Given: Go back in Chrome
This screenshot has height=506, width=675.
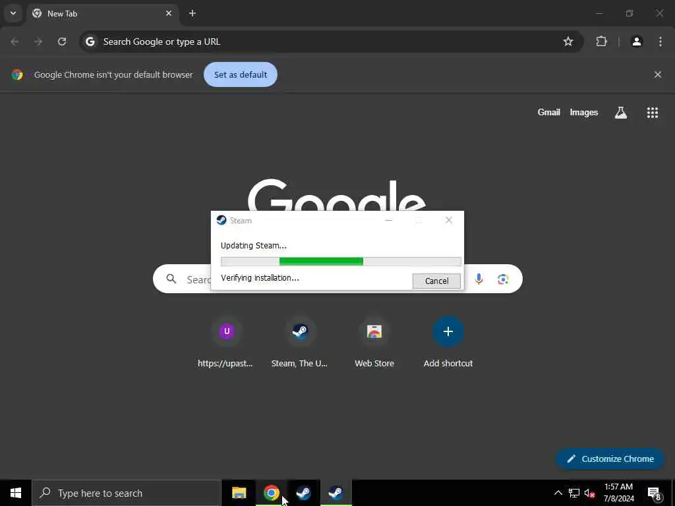Looking at the screenshot, I should pyautogui.click(x=15, y=42).
